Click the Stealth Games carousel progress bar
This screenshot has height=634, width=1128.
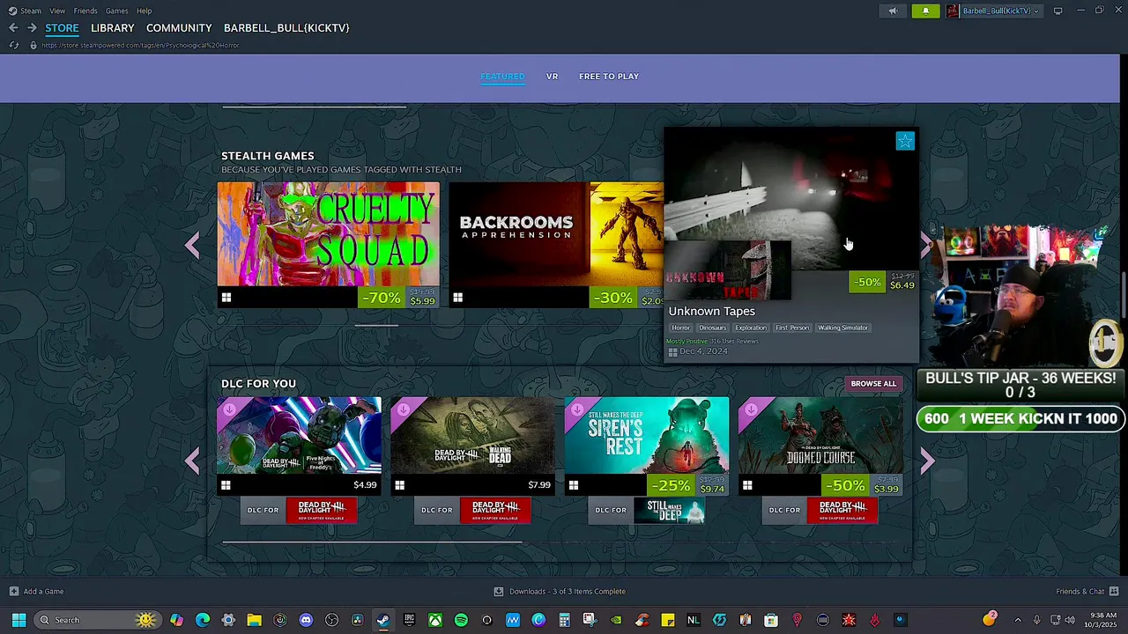click(x=376, y=325)
